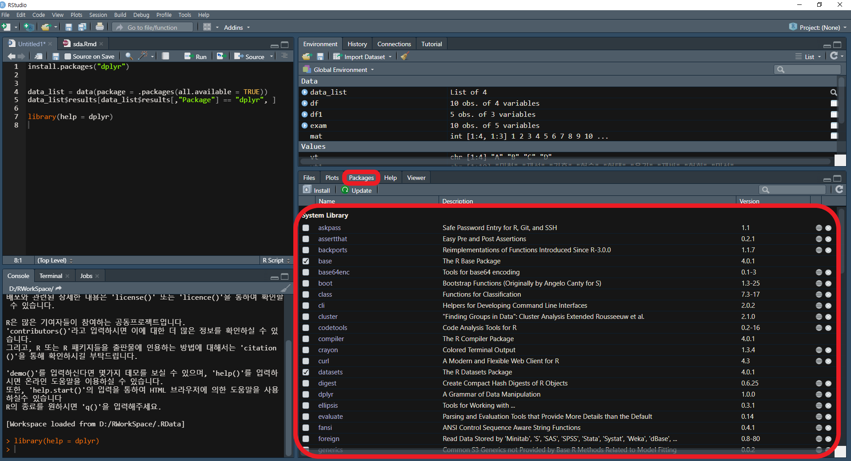Click the Save All documents icon
This screenshot has height=461, width=851.
pos(82,27)
